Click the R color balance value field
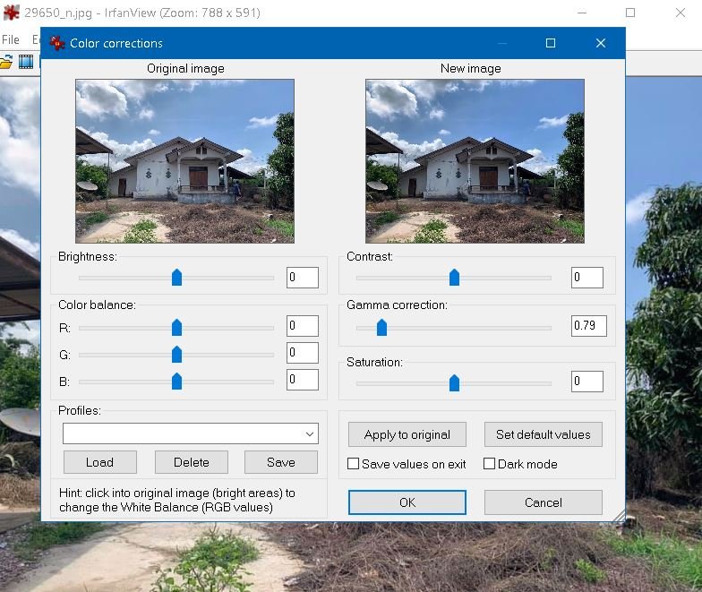This screenshot has width=702, height=592. (303, 326)
